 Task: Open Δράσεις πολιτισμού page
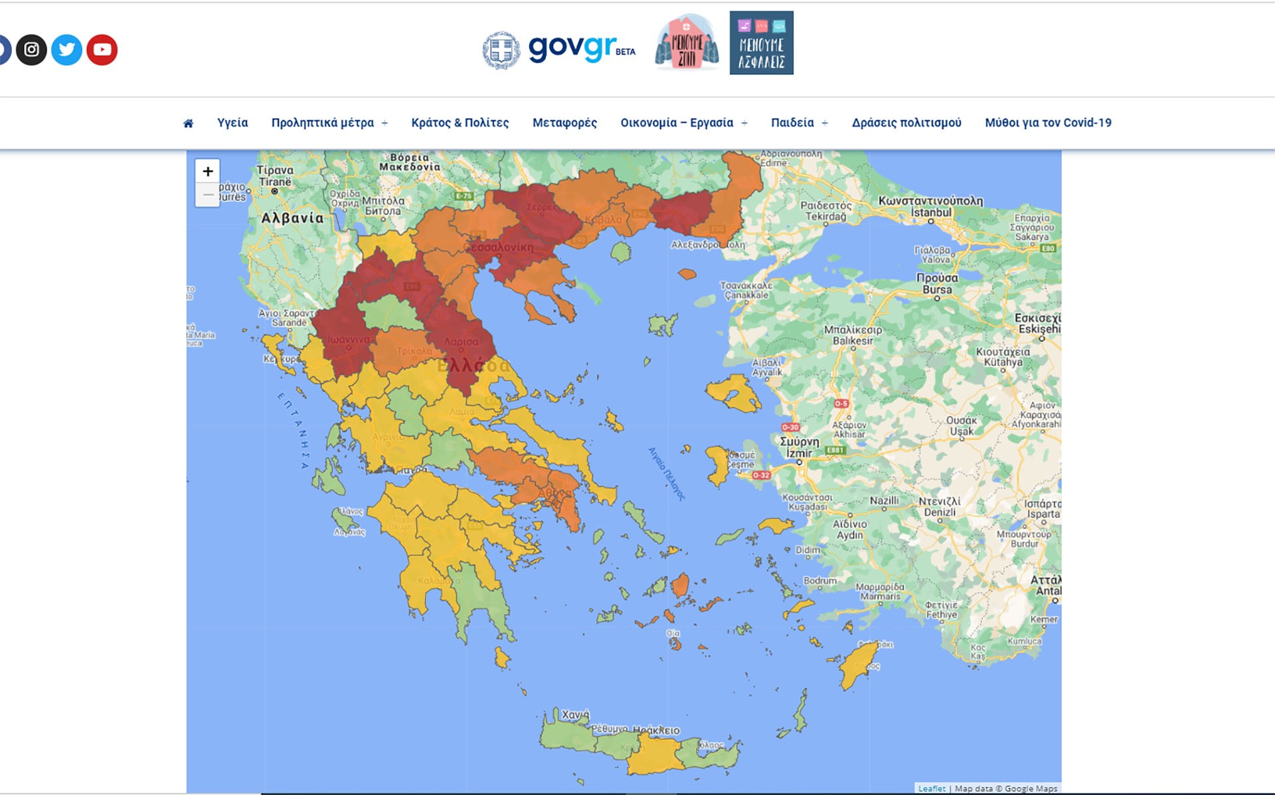coord(906,123)
